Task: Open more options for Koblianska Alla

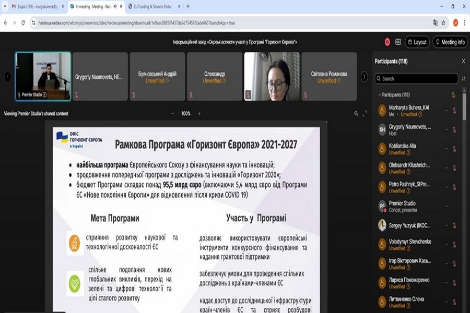Action: (446, 149)
